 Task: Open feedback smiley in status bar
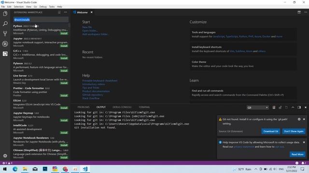point(297,163)
